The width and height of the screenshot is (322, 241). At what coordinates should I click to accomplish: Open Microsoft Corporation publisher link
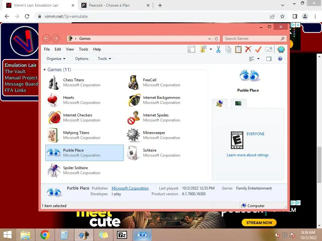130,188
